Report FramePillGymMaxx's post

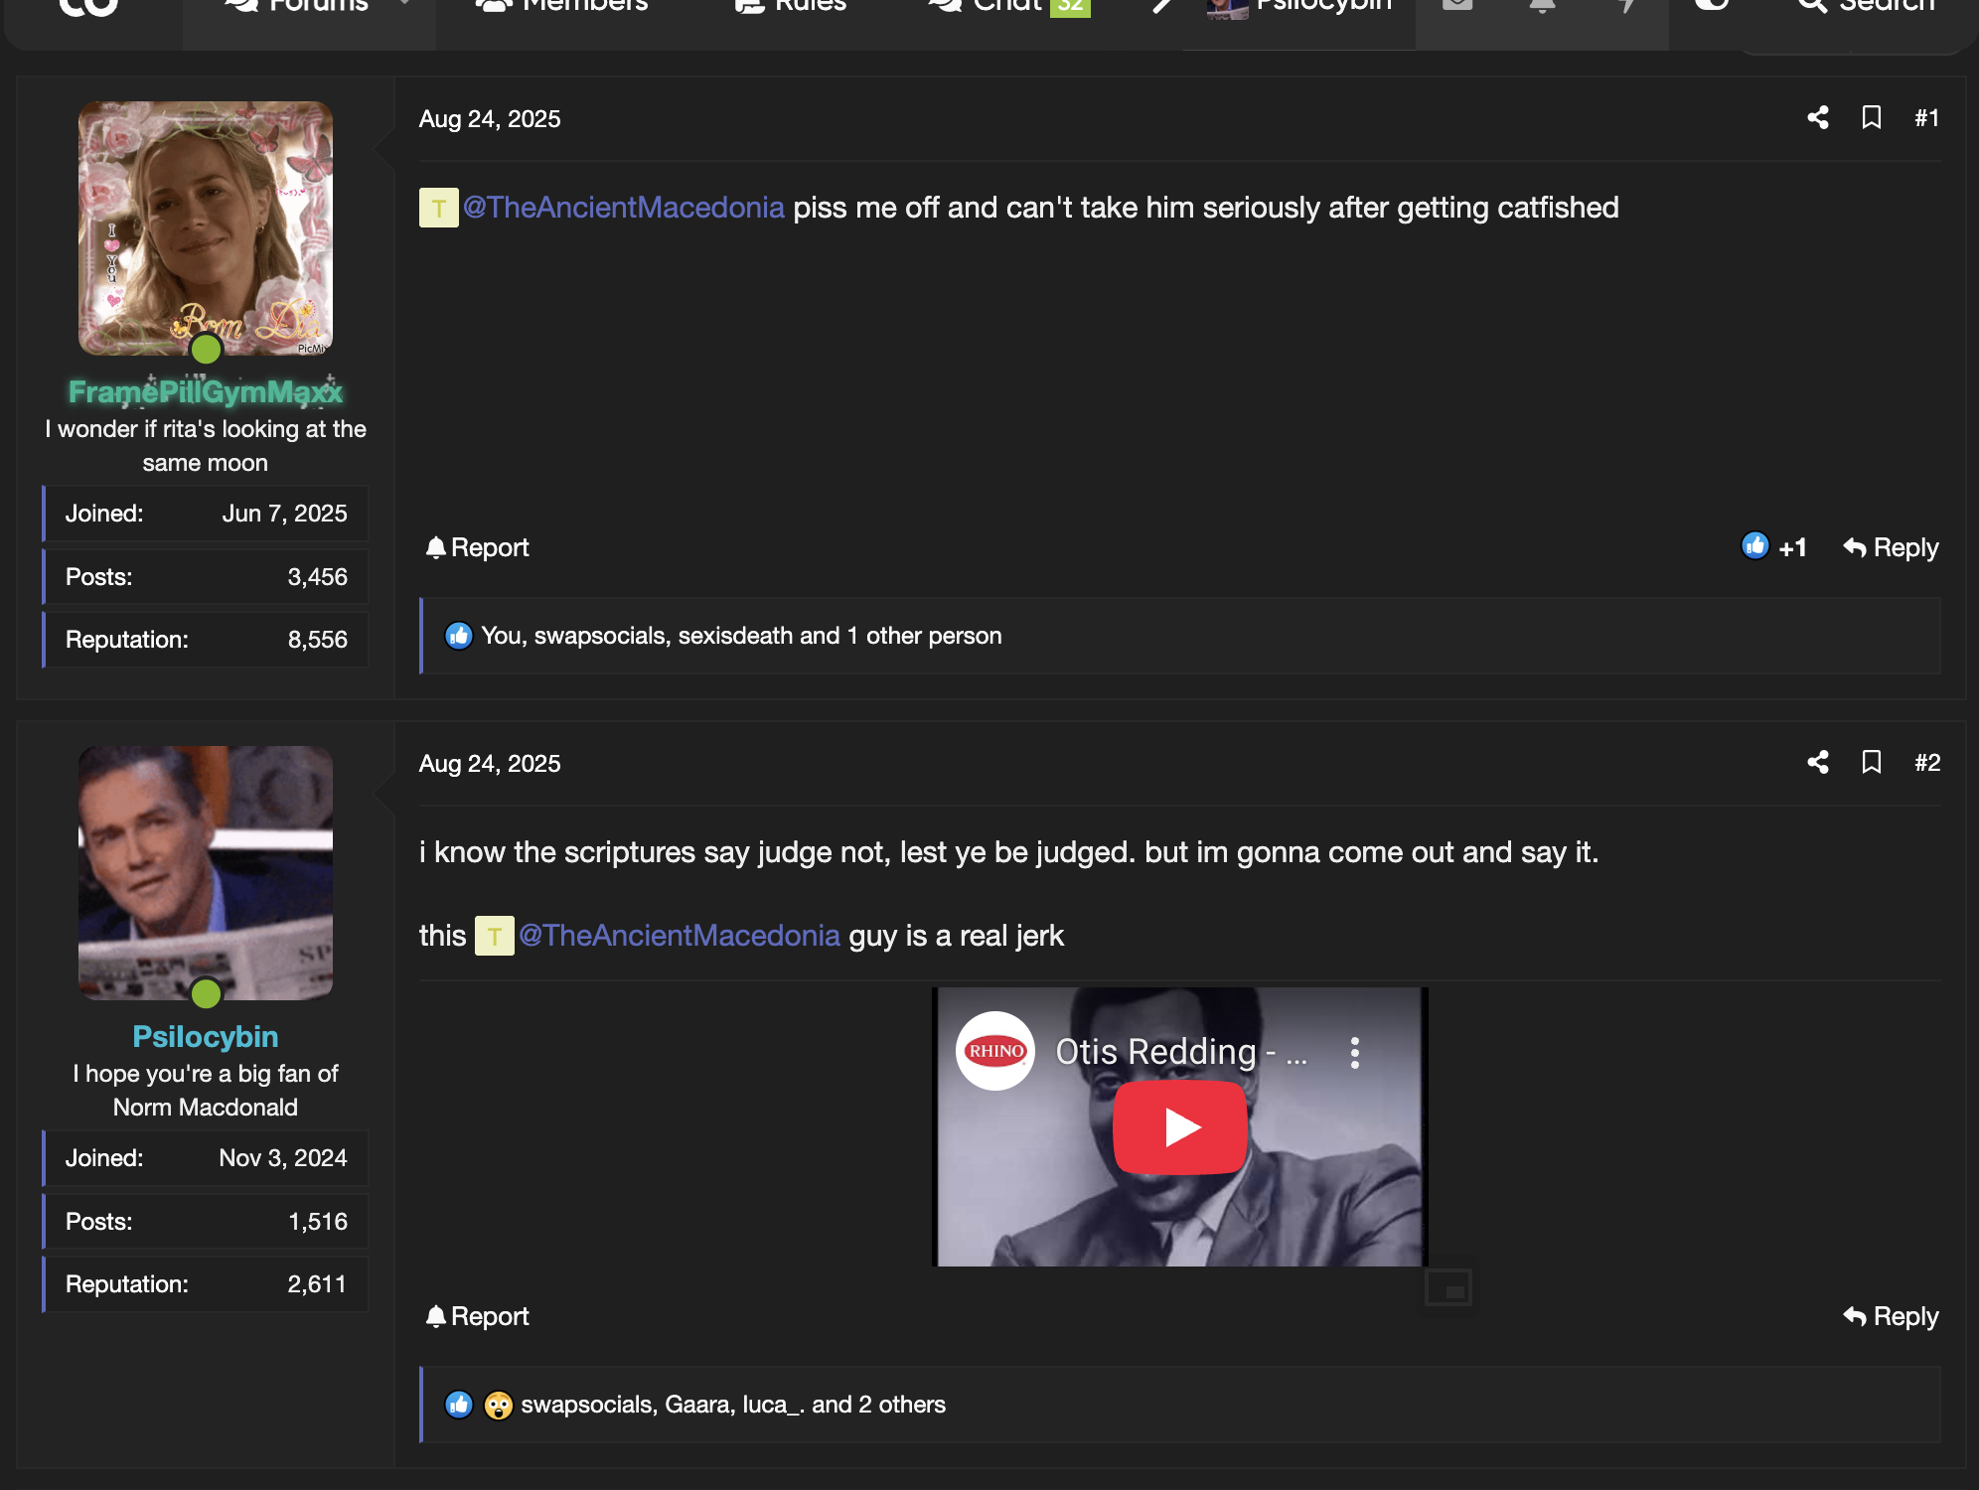(x=477, y=547)
